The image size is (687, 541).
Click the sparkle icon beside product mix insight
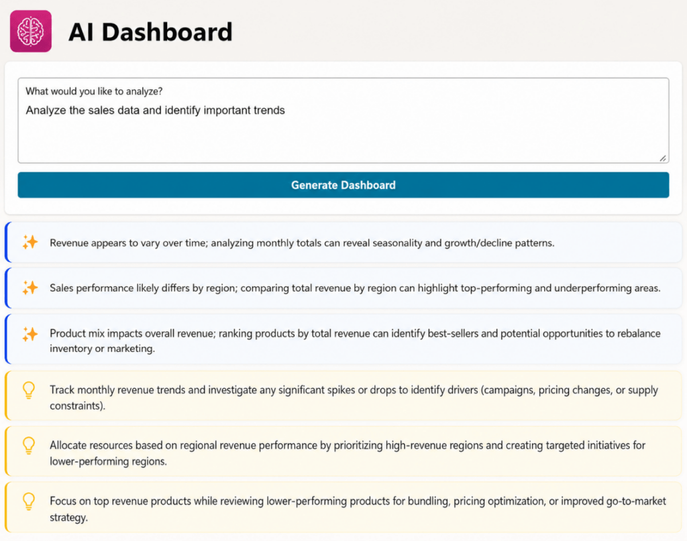point(30,335)
